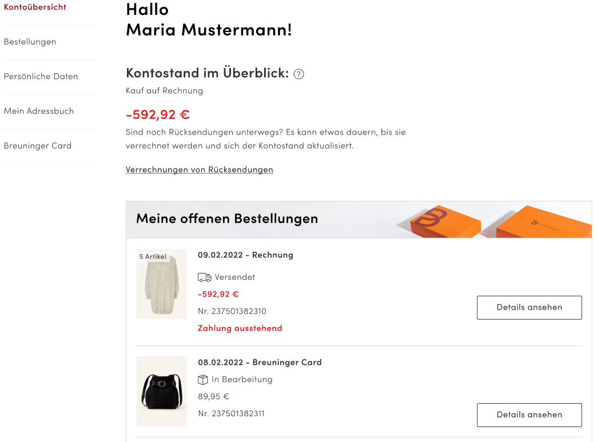The image size is (598, 442).
Task: Open Persönliche Daten in the sidebar
Action: point(41,77)
